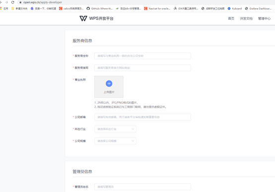This screenshot has width=275, height=192.
Task: Open the 公司规模 dropdown
Action: tap(115, 141)
